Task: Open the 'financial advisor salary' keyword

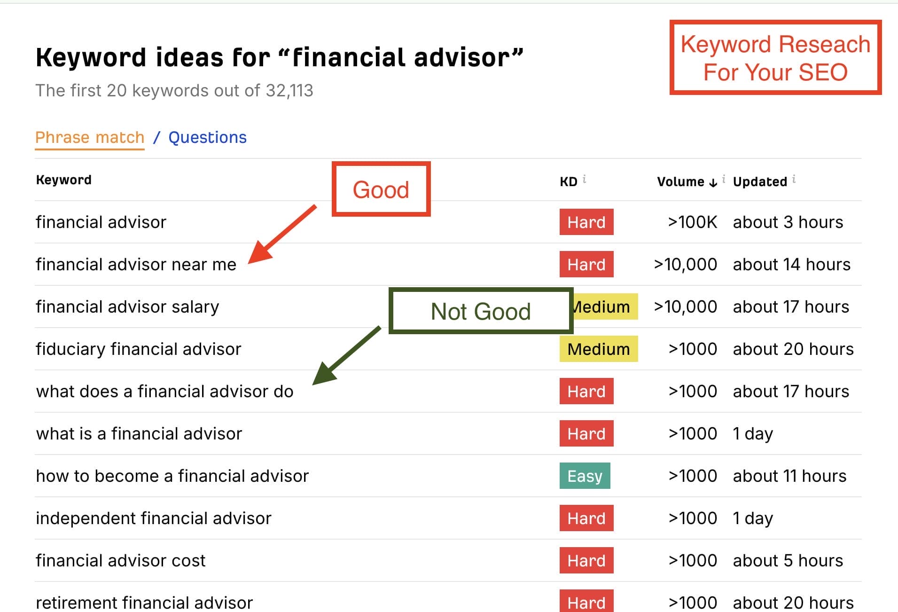Action: tap(127, 307)
